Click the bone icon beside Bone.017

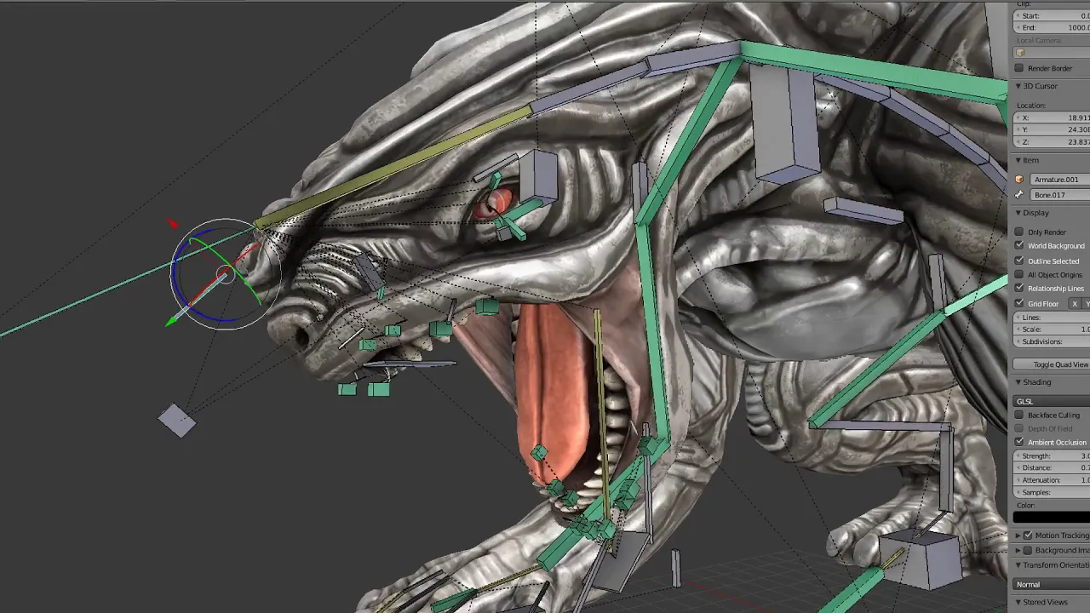pos(1019,195)
